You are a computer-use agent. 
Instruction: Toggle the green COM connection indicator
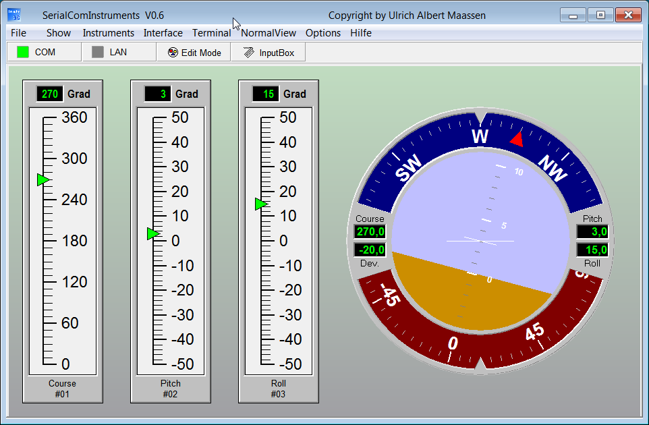coord(23,52)
